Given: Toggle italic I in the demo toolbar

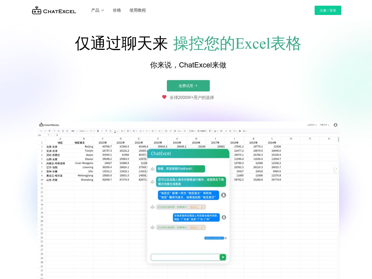Looking at the screenshot, I should 102,131.
